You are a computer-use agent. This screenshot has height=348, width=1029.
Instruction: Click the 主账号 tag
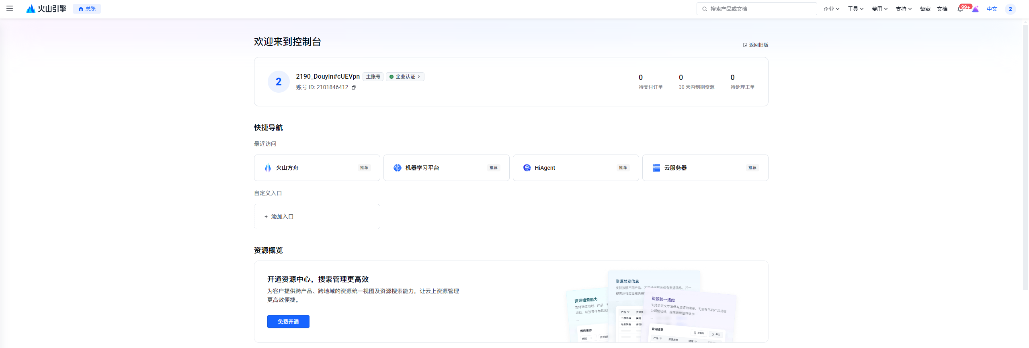tap(373, 77)
